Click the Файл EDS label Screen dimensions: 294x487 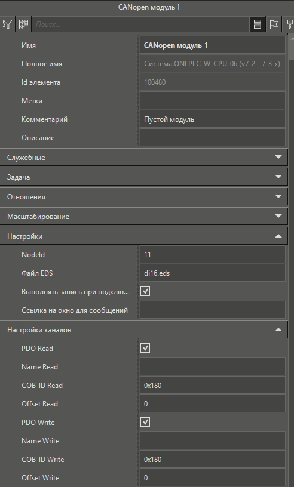coord(37,273)
